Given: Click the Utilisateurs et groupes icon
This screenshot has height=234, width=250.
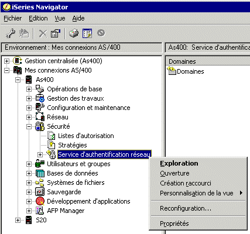Looking at the screenshot, I should 40,164.
